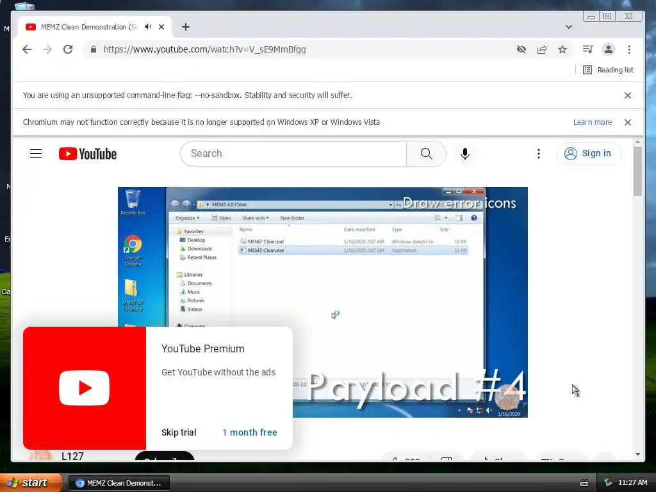Select the MEMZ Clean Demonstration tab
Screen dimensions: 656x492
coord(95,27)
